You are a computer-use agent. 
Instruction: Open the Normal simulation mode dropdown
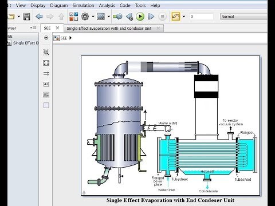(x=243, y=17)
